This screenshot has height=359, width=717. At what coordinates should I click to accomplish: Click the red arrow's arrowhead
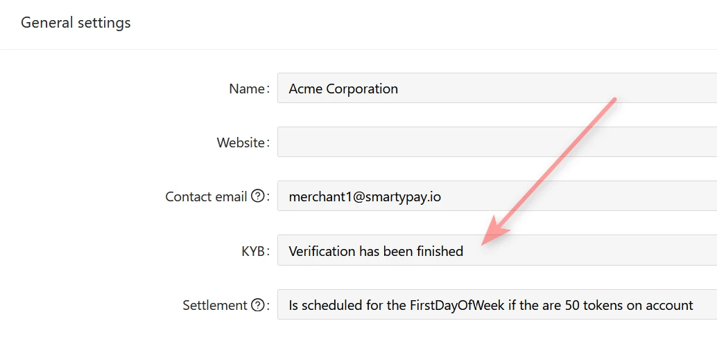490,234
